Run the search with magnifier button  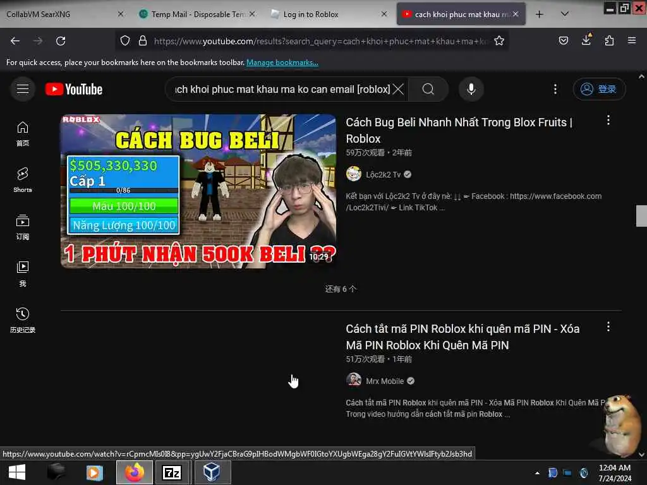coord(428,89)
